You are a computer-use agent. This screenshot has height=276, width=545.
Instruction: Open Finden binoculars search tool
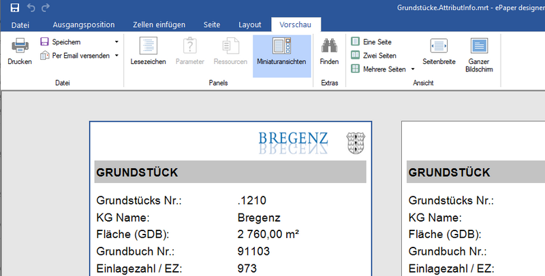point(329,51)
